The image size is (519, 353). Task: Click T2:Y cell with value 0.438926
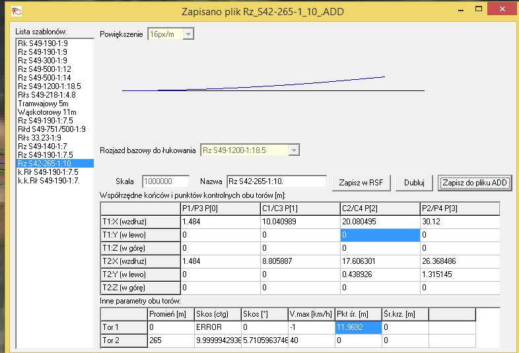point(380,274)
